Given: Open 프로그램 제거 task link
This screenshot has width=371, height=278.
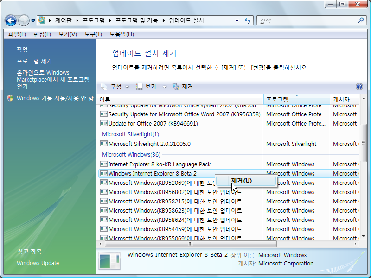Looking at the screenshot, I should point(34,61).
